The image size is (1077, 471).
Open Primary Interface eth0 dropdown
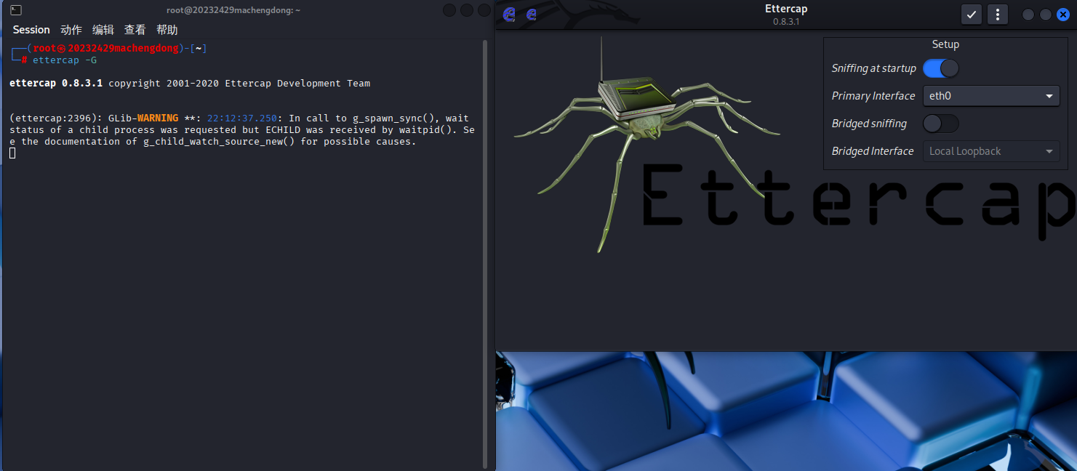[x=991, y=96]
